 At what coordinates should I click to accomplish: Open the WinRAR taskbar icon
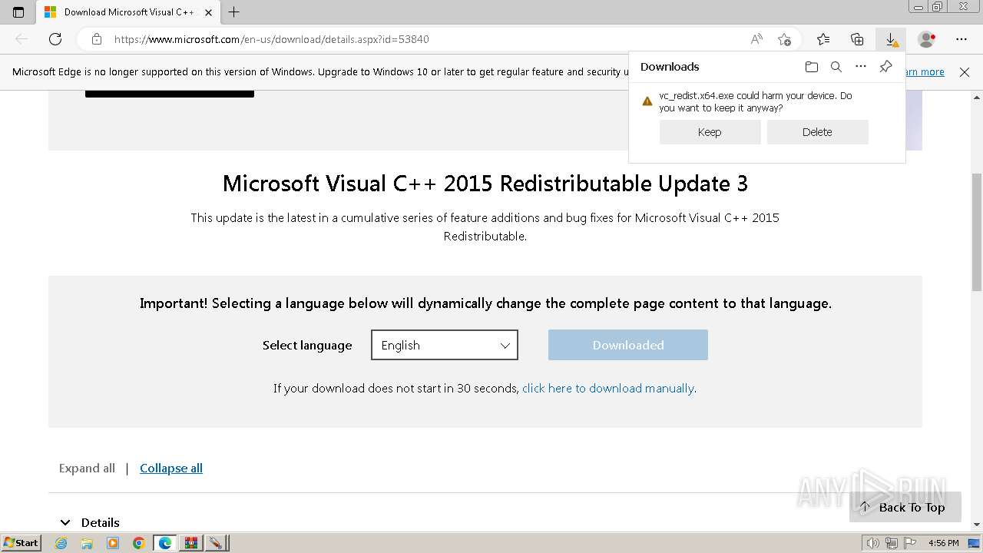coord(190,543)
